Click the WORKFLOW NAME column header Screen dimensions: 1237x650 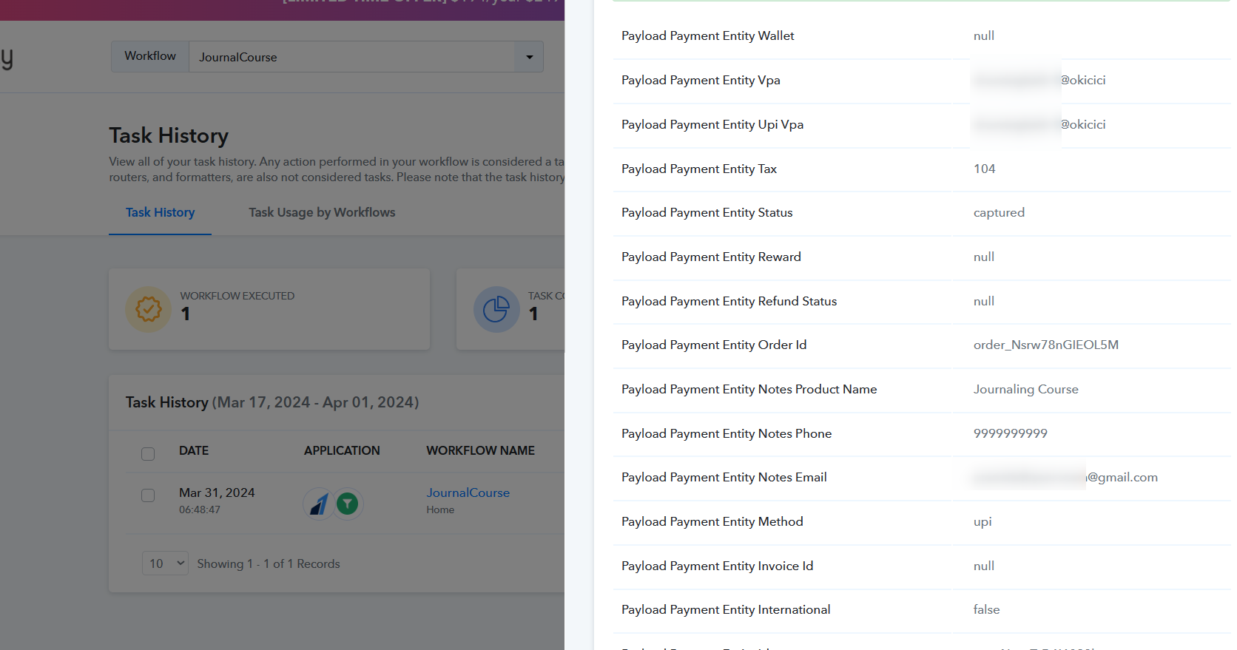click(x=480, y=450)
